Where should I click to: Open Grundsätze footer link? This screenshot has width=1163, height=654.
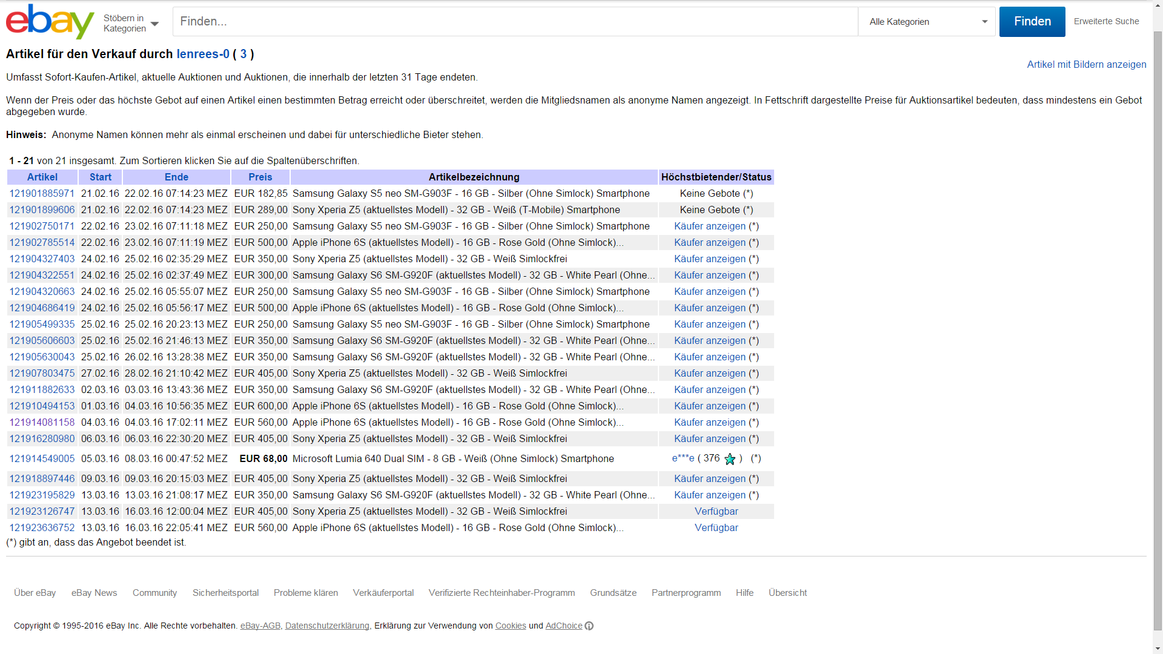(614, 593)
